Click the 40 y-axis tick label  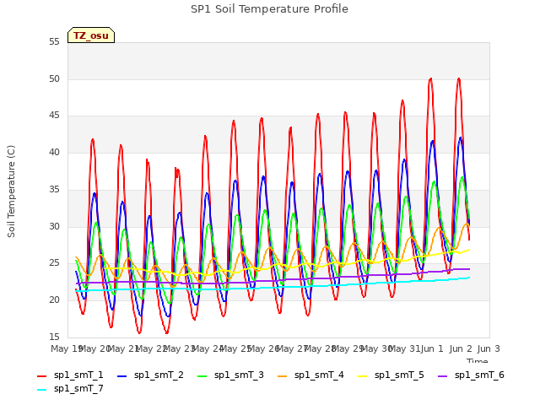[54, 152]
